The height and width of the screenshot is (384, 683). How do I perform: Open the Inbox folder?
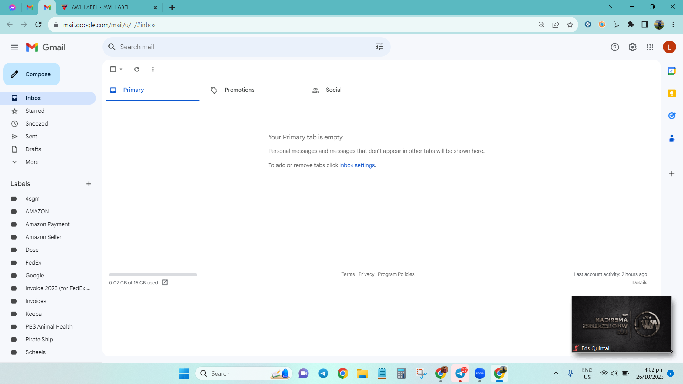pyautogui.click(x=48, y=98)
